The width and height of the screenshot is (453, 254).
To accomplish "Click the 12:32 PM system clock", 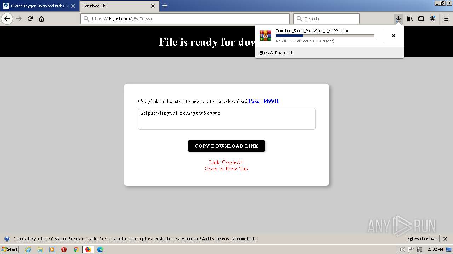I will pos(435,249).
